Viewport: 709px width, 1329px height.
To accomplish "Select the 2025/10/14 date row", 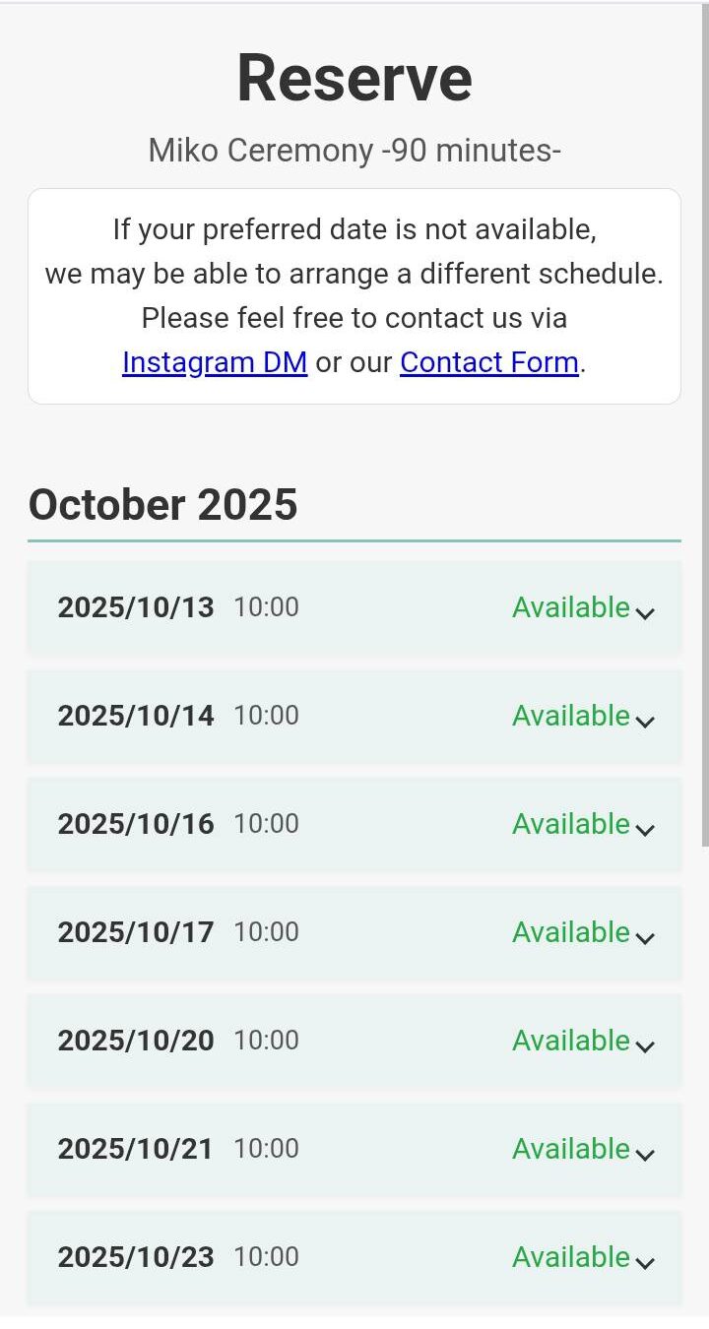I will (136, 716).
